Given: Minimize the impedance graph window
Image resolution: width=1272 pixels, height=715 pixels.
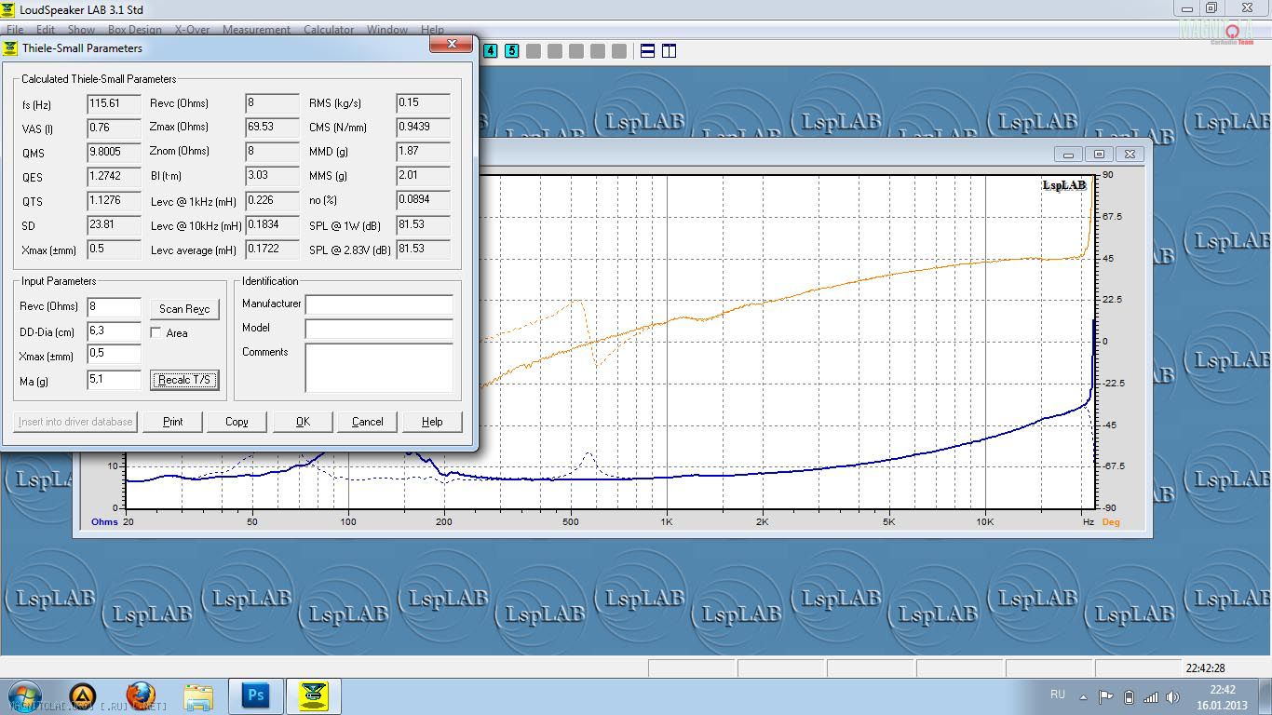Looking at the screenshot, I should click(1068, 154).
